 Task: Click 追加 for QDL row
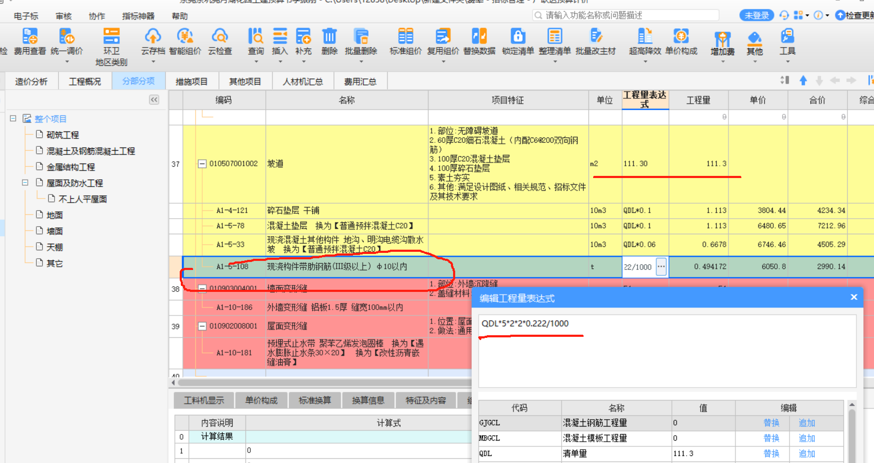(807, 453)
